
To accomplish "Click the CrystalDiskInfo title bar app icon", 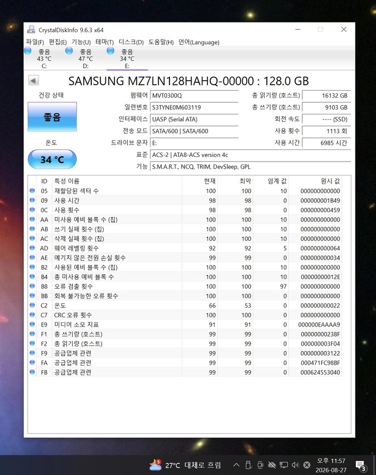I will click(x=31, y=30).
